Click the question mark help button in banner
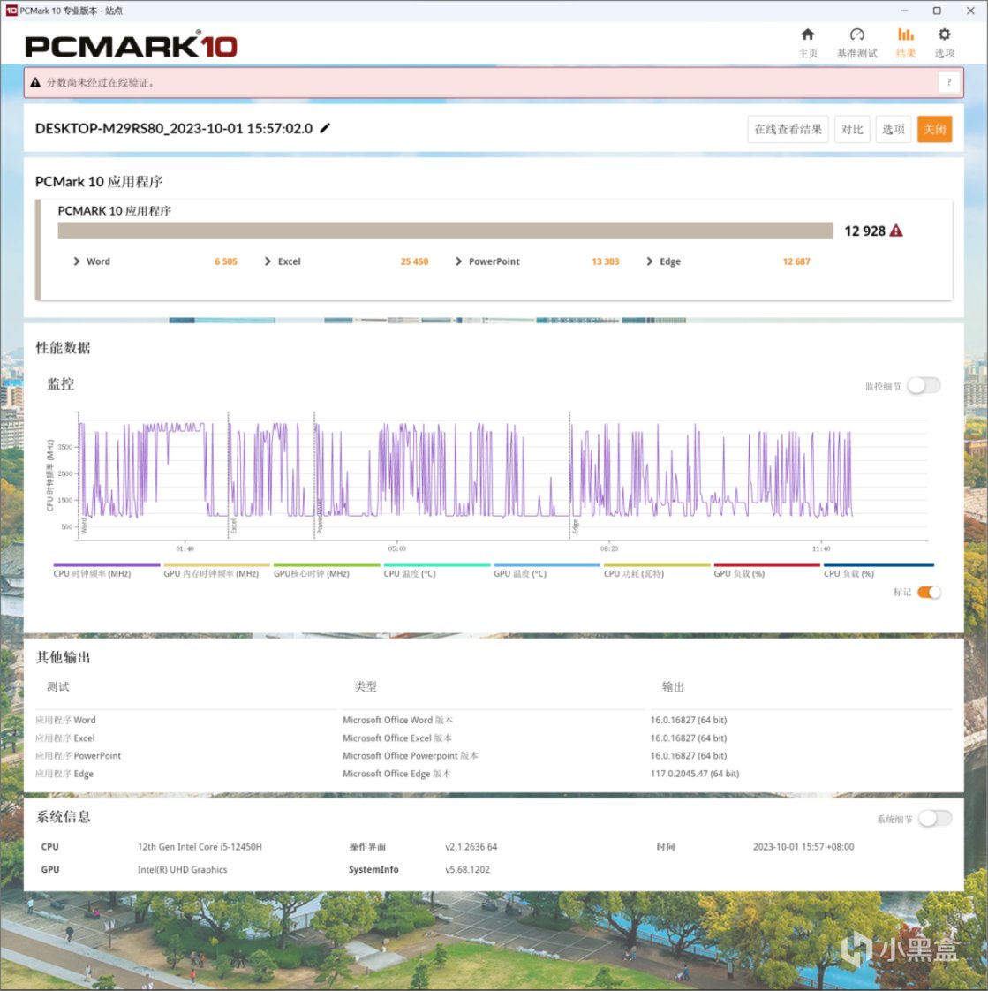Viewport: 988px width, 991px height. click(948, 82)
